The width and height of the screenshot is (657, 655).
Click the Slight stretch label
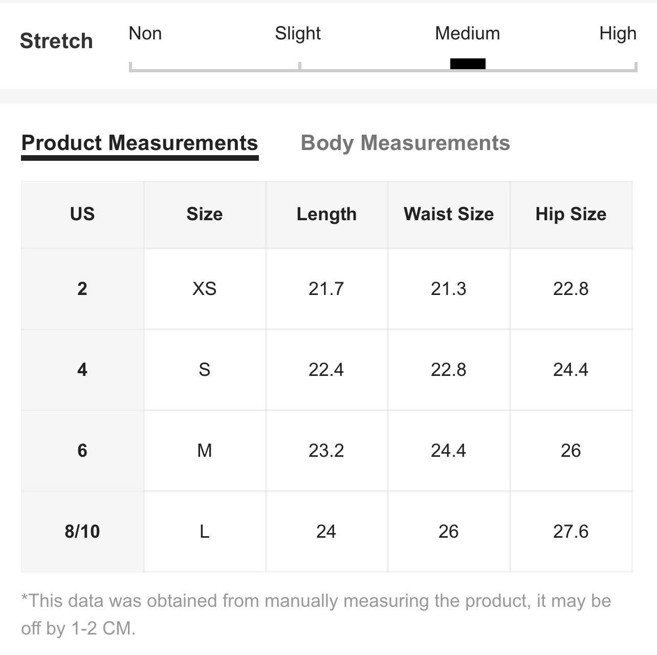(x=298, y=33)
